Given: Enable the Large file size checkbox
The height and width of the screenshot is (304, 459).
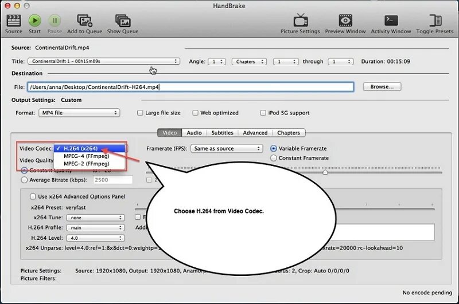Looking at the screenshot, I should click(140, 113).
